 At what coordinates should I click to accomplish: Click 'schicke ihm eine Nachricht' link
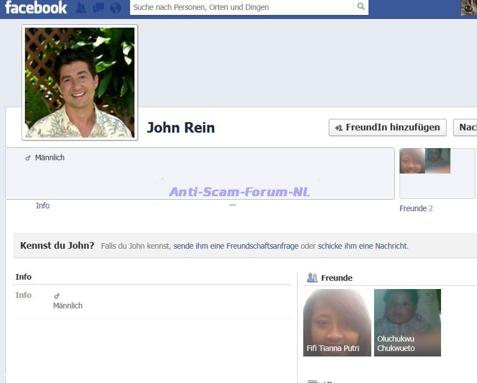tap(362, 246)
